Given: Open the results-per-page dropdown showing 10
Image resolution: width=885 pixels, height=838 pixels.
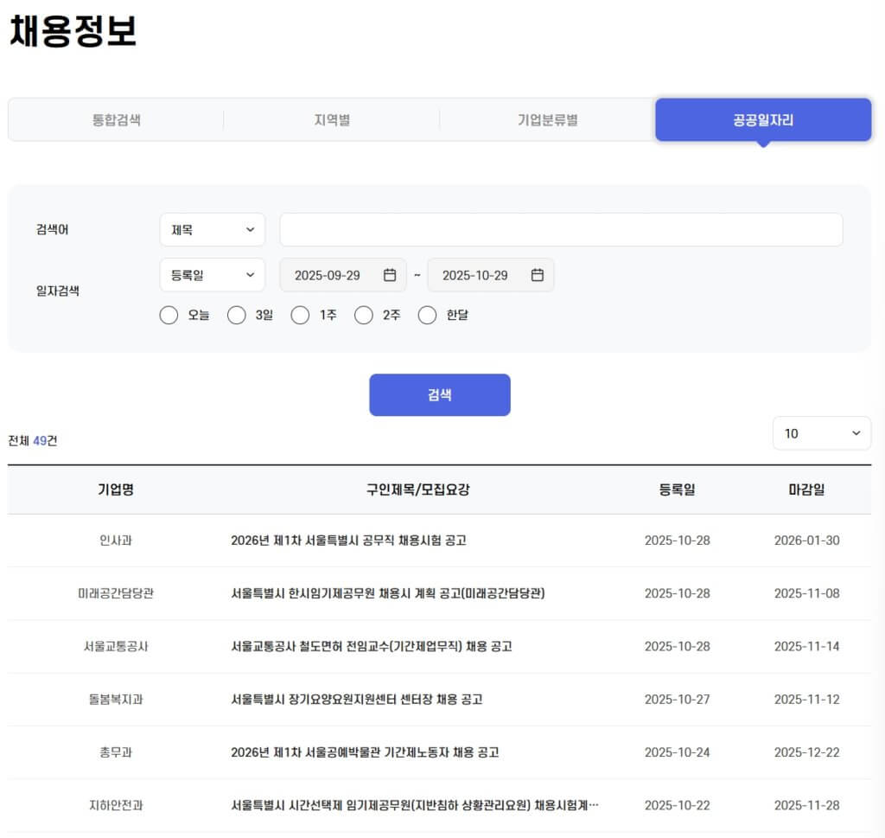Looking at the screenshot, I should point(821,433).
